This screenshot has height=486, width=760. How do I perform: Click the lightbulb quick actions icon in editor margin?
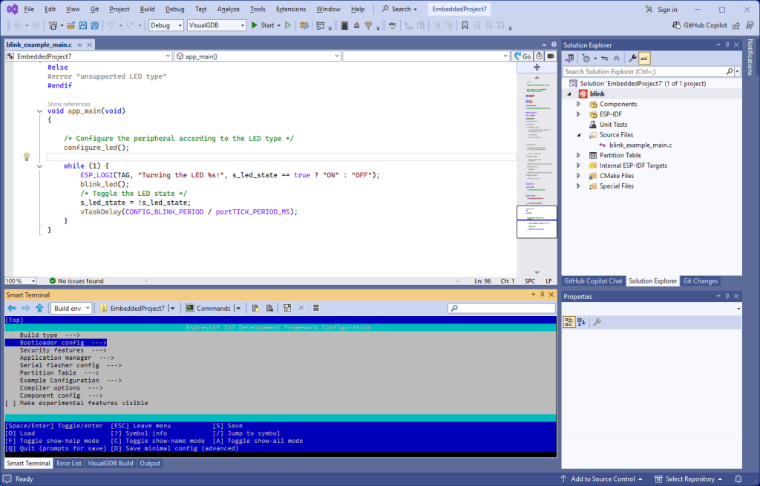(x=27, y=157)
